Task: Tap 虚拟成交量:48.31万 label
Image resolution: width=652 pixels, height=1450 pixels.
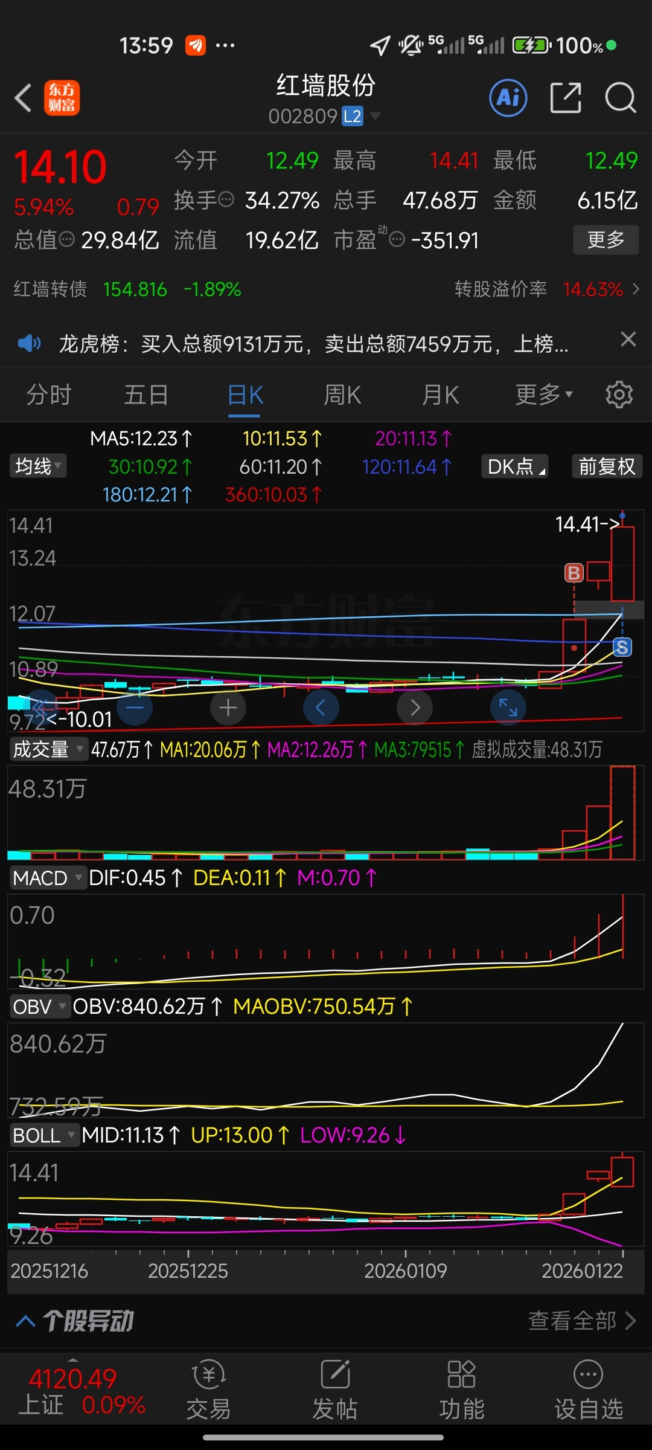Action: [x=537, y=749]
